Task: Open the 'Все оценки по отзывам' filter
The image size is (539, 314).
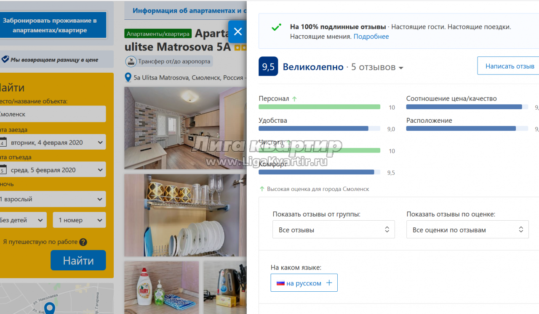Action: [467, 230]
